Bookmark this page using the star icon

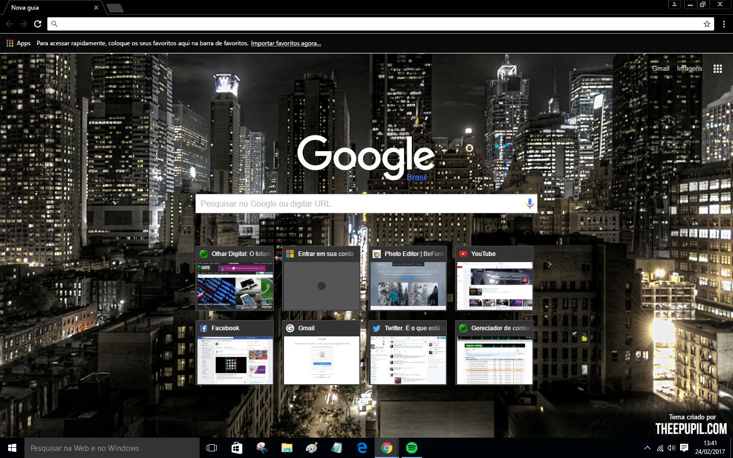coord(707,24)
